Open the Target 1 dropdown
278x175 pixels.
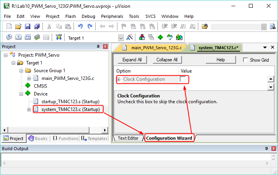121,38
